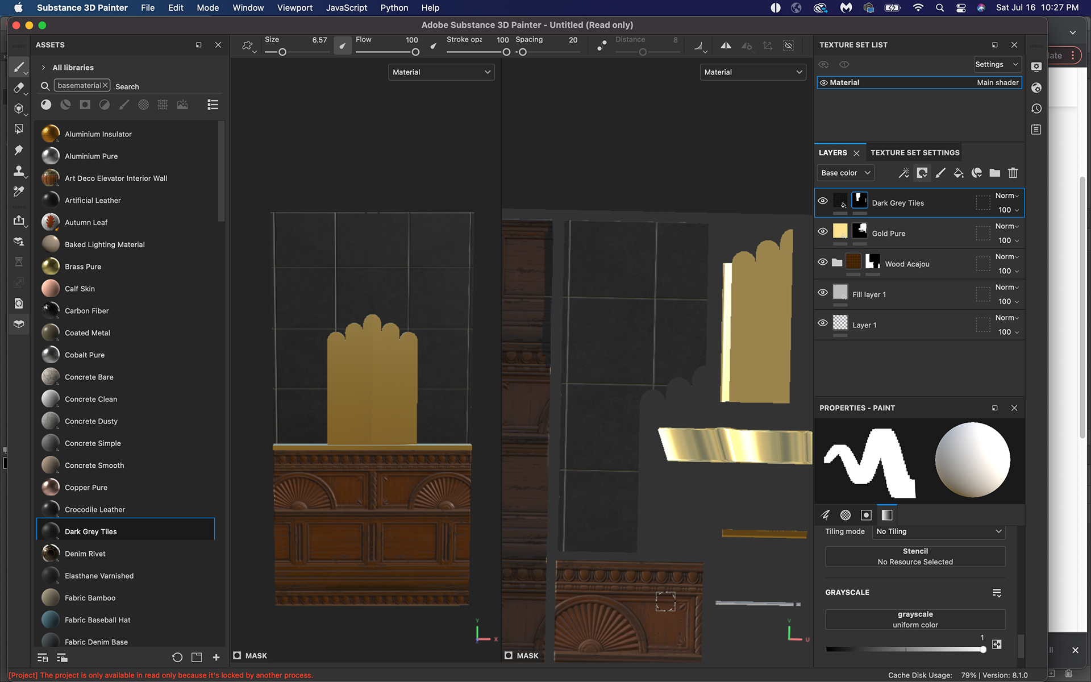This screenshot has height=682, width=1091.
Task: Adjust the Flow slider
Action: 387,52
